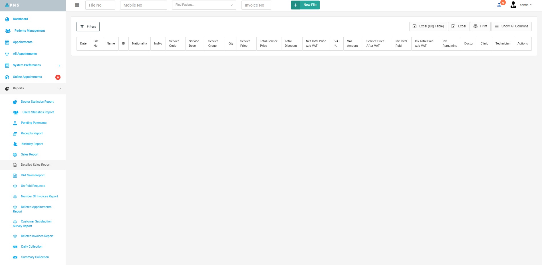Viewport: 542px width, 265px height.
Task: Click the Sales Report globe icon
Action: 15,155
